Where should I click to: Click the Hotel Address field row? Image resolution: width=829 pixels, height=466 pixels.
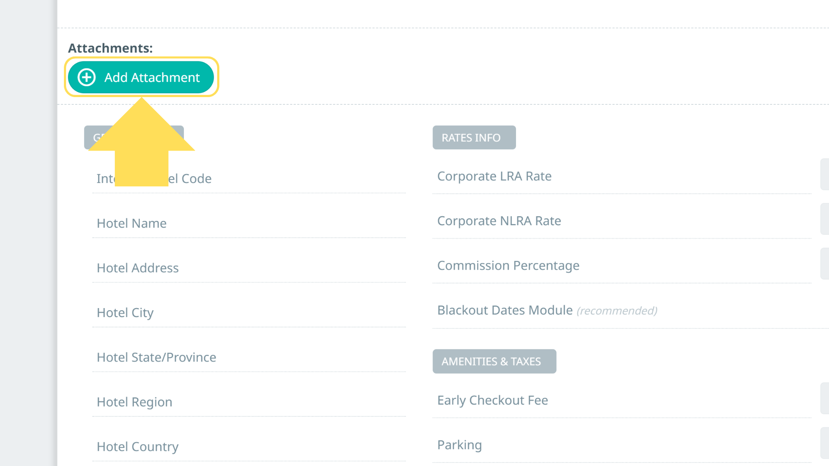click(x=138, y=268)
